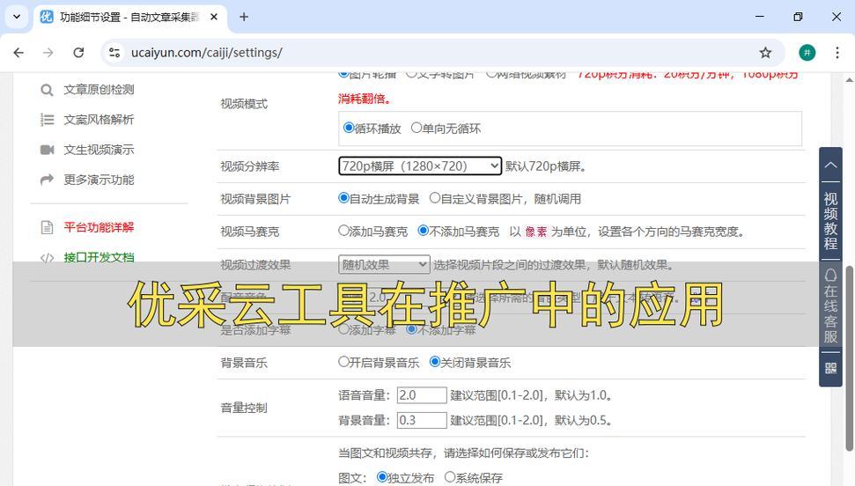
Task: Click the page vertical scrollbar thumb
Action: click(849, 358)
